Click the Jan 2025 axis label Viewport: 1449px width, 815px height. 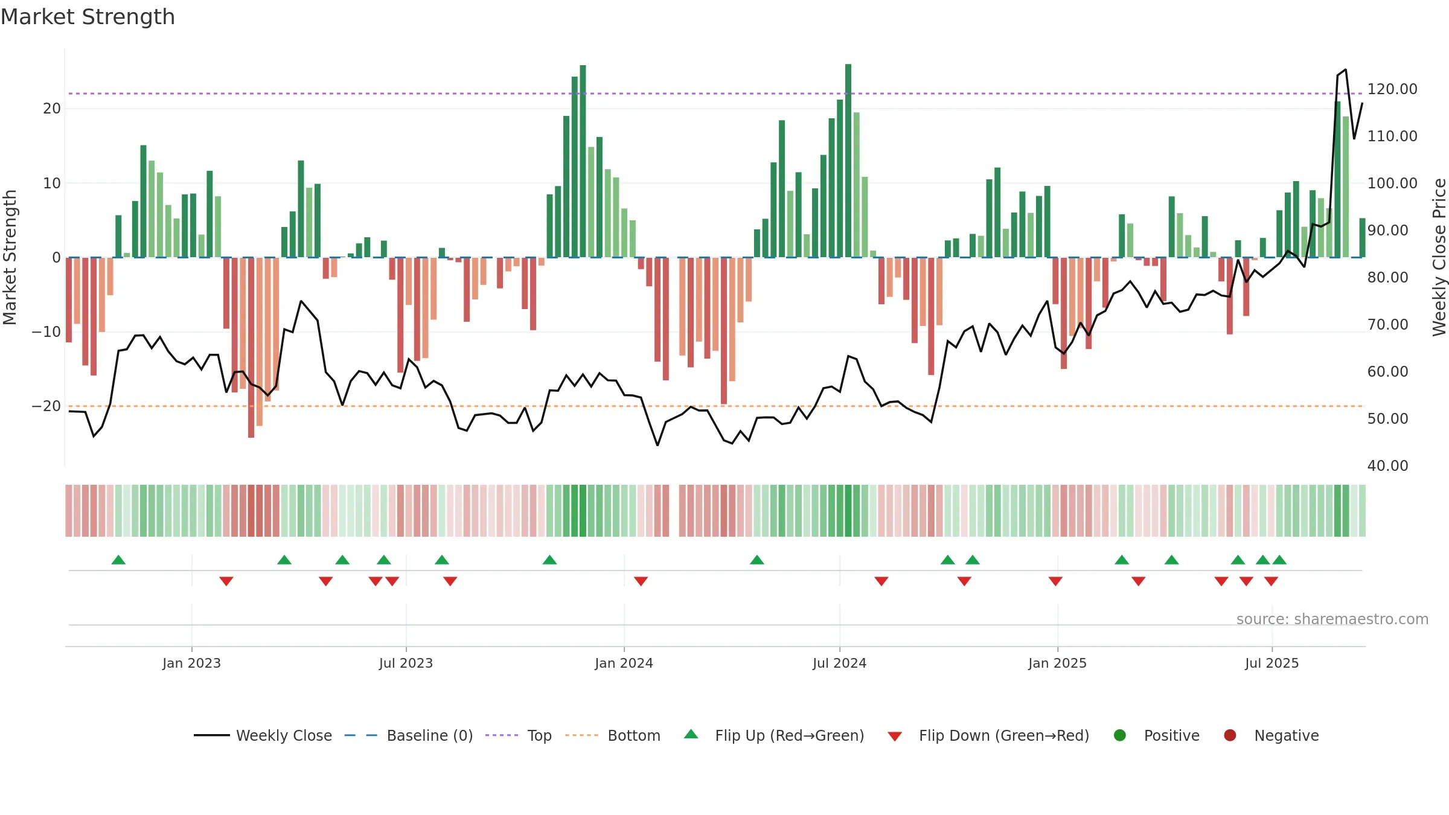[x=1057, y=663]
